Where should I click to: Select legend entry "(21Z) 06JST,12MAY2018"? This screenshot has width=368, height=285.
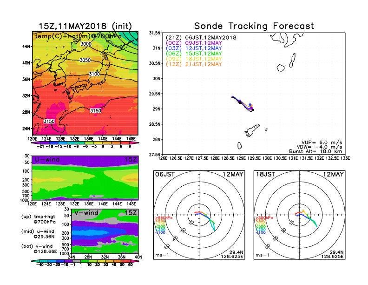pos(201,38)
